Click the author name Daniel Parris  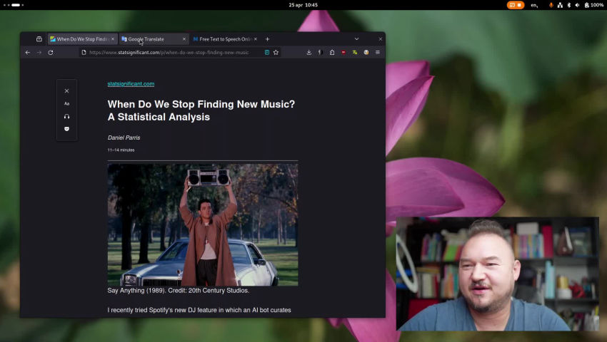tap(124, 138)
